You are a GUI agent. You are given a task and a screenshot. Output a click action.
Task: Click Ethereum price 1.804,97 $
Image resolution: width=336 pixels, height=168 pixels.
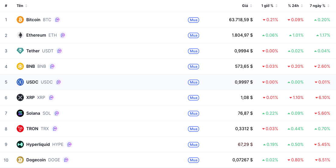pyautogui.click(x=242, y=35)
